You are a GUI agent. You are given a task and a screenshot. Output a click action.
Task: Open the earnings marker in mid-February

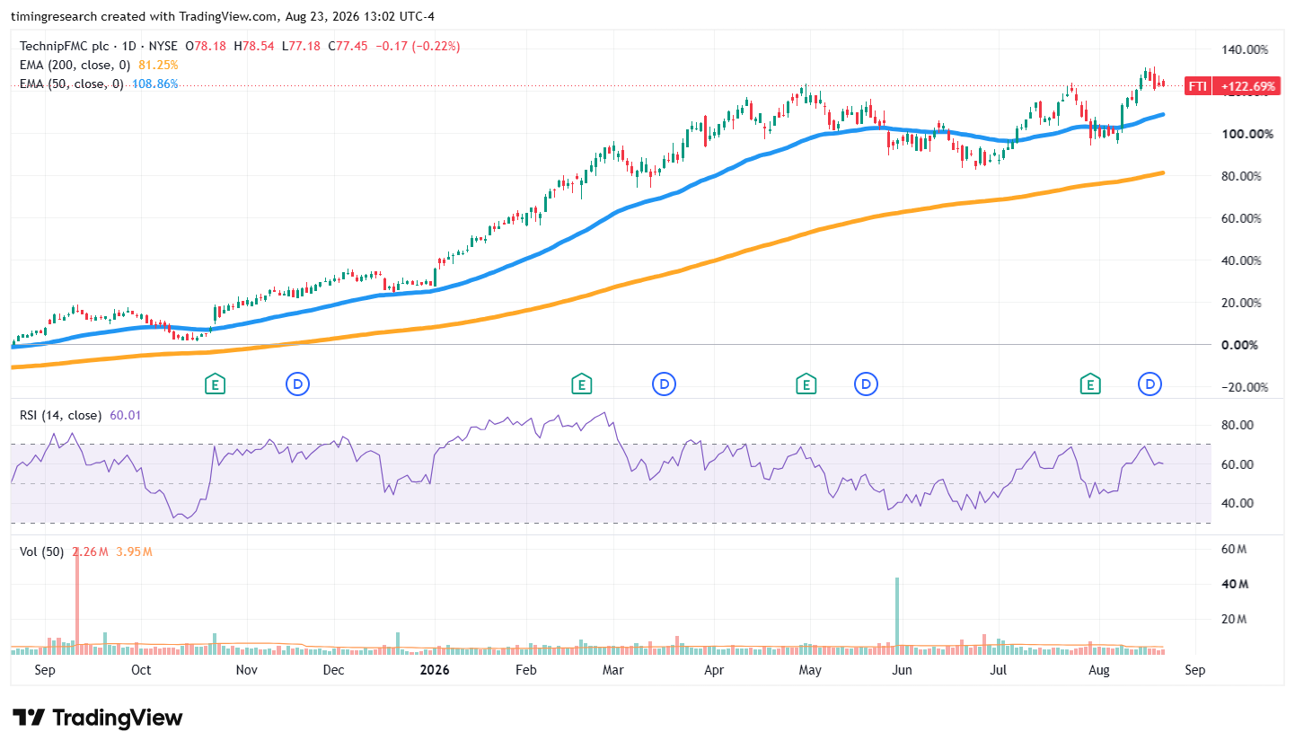point(581,384)
